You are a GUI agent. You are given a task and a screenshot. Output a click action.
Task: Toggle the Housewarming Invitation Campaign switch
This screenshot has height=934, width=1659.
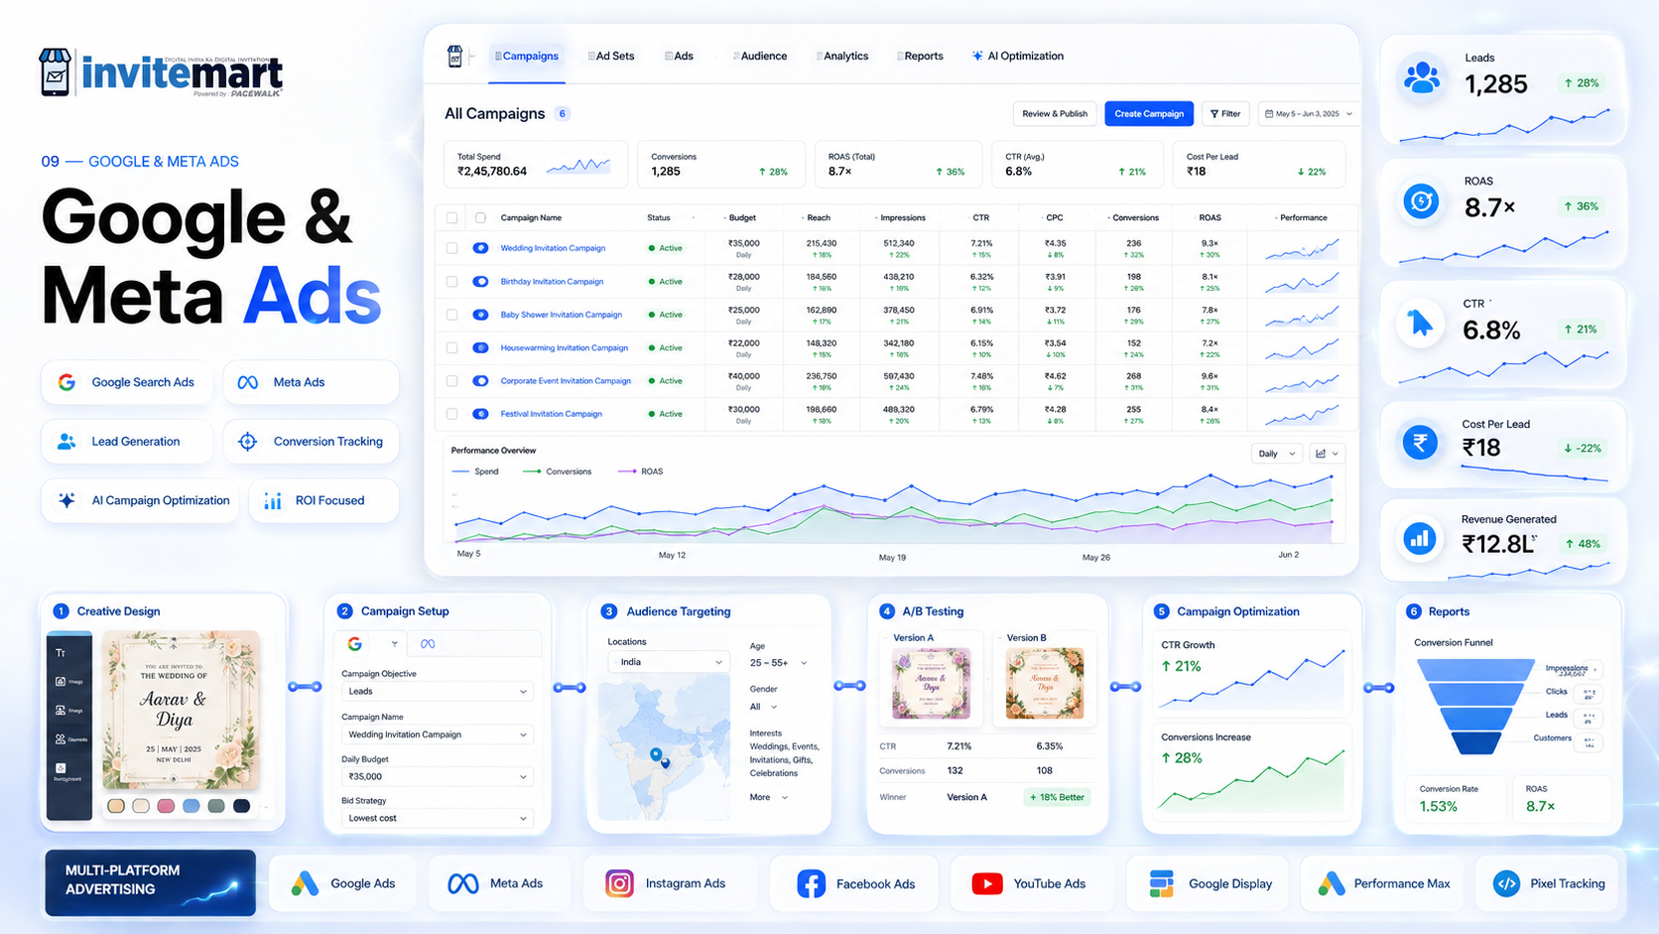point(480,348)
